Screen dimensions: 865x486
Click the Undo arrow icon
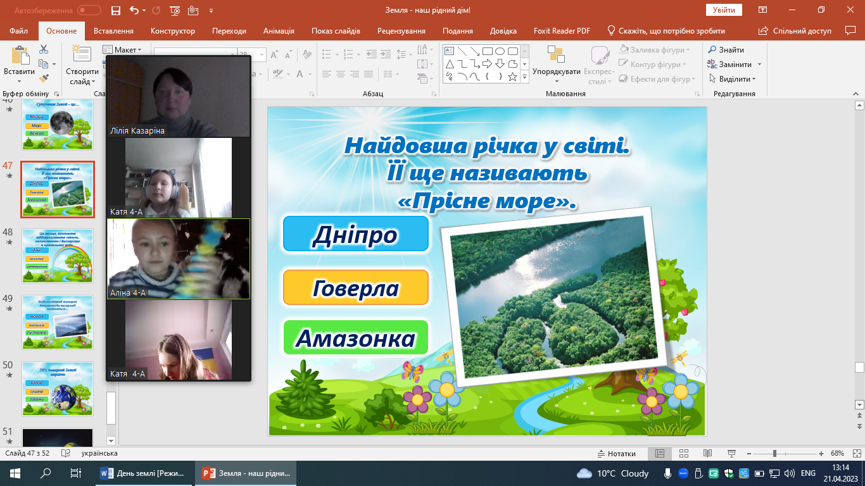pyautogui.click(x=134, y=10)
